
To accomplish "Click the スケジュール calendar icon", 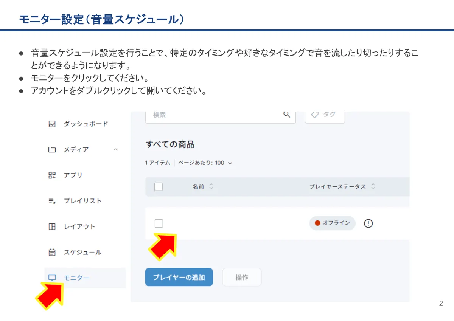I will 52,252.
